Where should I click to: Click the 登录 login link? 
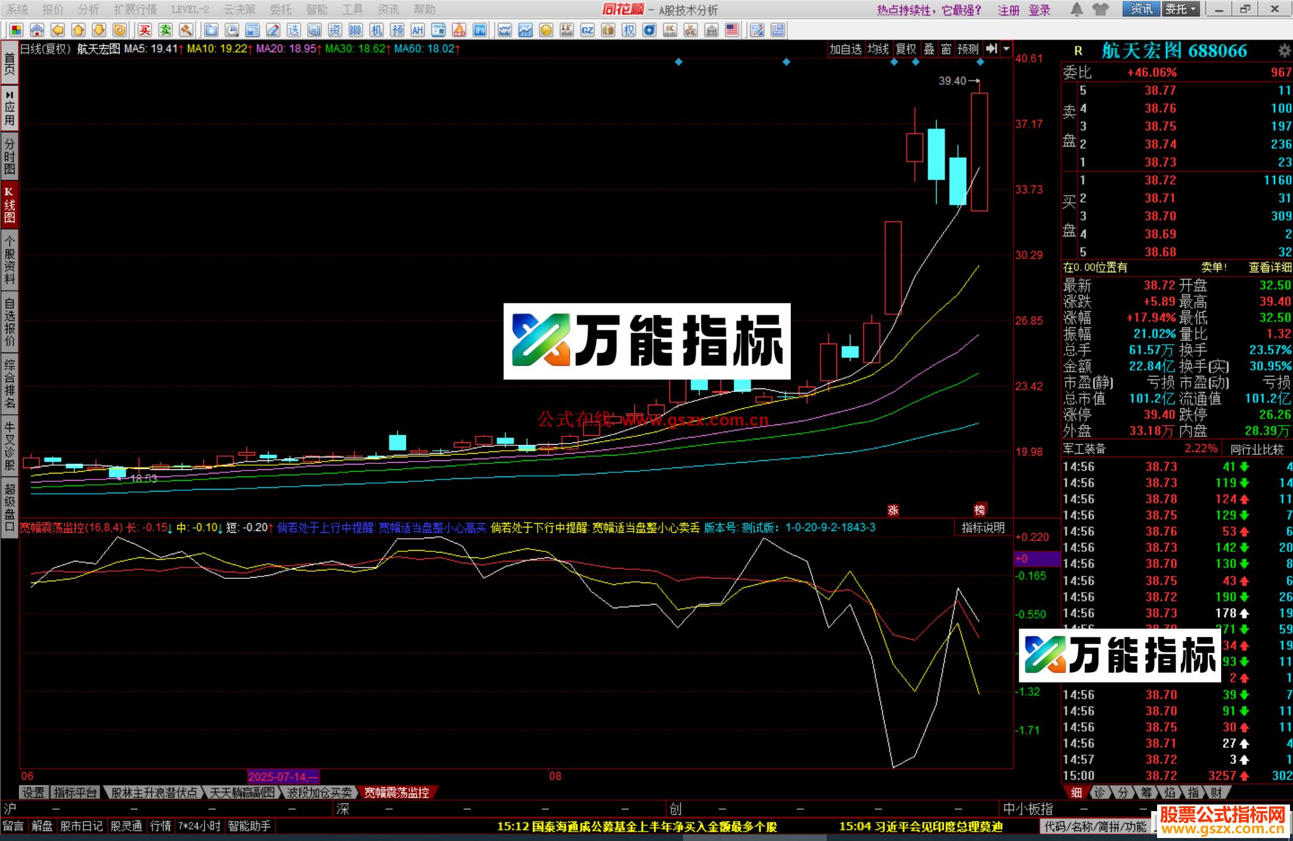1039,10
